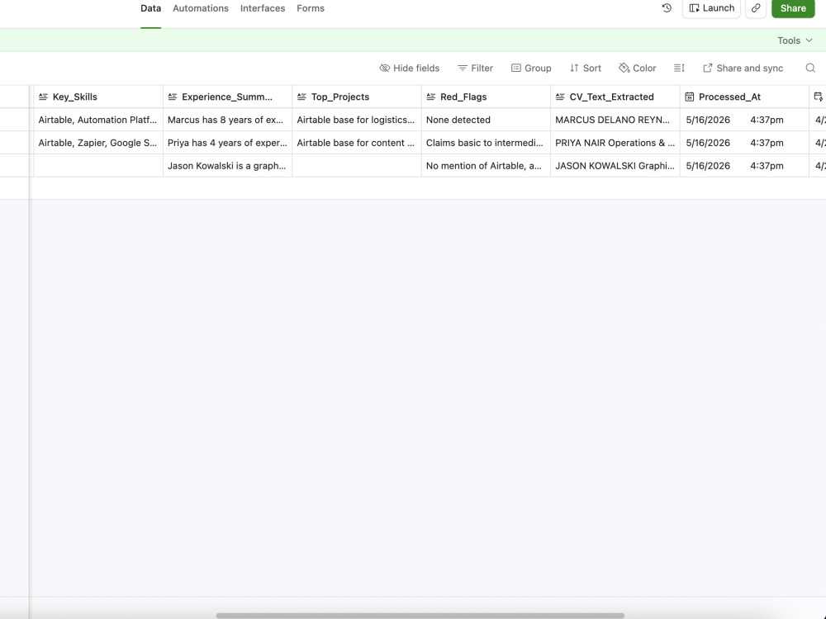826x619 pixels.
Task: Select Processed_At column header
Action: pos(744,97)
